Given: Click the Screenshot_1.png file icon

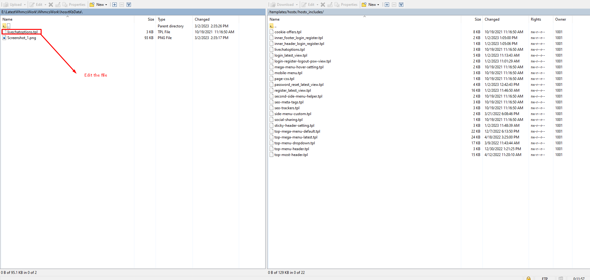Looking at the screenshot, I should point(4,38).
